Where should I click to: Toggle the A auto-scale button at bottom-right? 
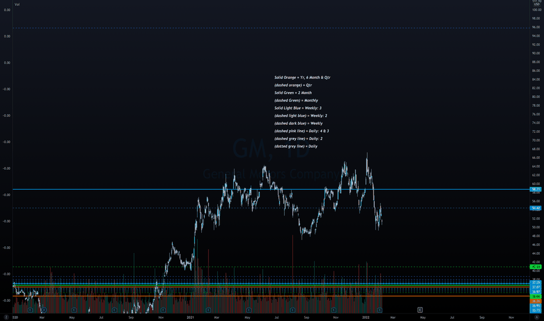(537, 317)
